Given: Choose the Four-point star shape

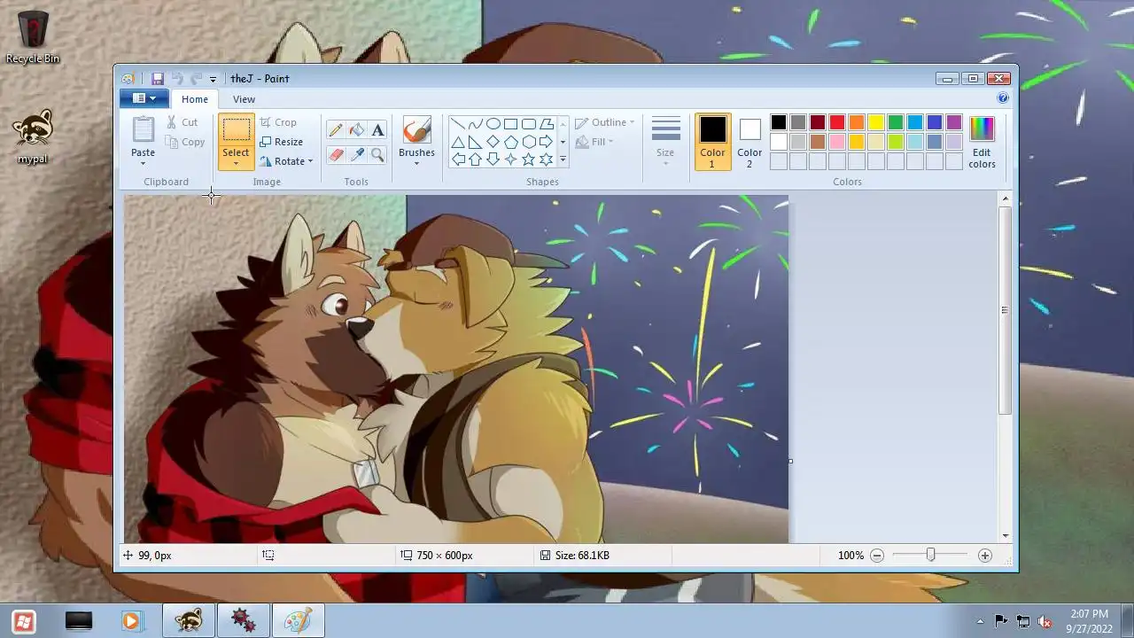Looking at the screenshot, I should [x=511, y=159].
